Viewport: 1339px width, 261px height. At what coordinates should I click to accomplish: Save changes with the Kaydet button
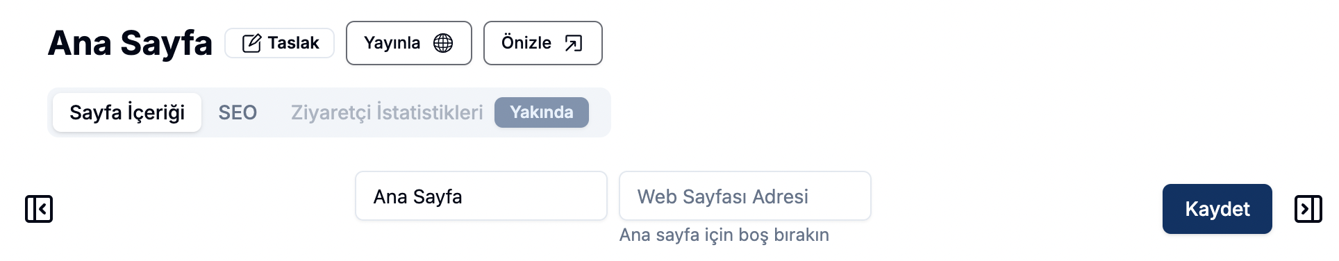(1217, 209)
